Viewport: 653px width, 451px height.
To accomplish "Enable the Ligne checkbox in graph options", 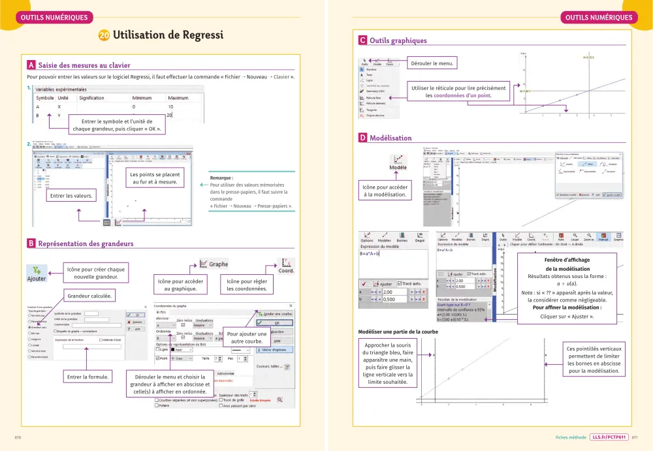I will [x=157, y=350].
